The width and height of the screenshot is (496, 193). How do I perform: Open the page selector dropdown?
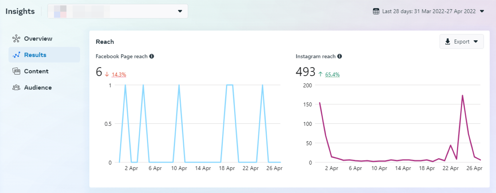point(118,11)
